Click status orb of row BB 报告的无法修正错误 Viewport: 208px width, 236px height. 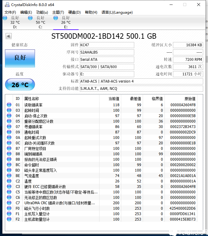click(x=9, y=159)
